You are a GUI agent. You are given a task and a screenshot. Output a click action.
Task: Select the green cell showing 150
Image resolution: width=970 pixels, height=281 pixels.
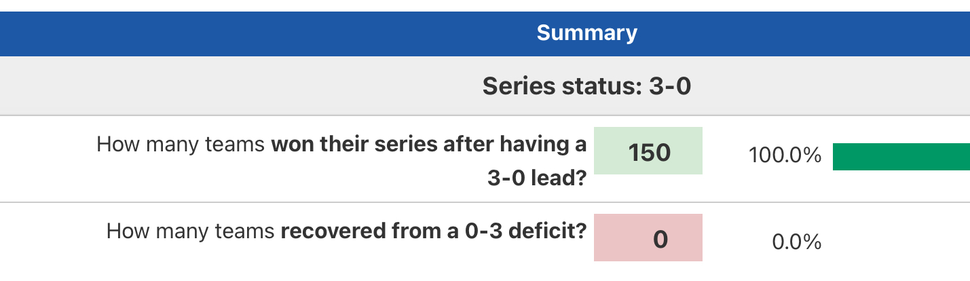(x=648, y=151)
